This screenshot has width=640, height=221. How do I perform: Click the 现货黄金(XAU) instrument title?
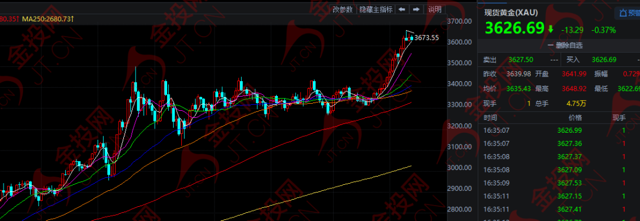coord(511,12)
